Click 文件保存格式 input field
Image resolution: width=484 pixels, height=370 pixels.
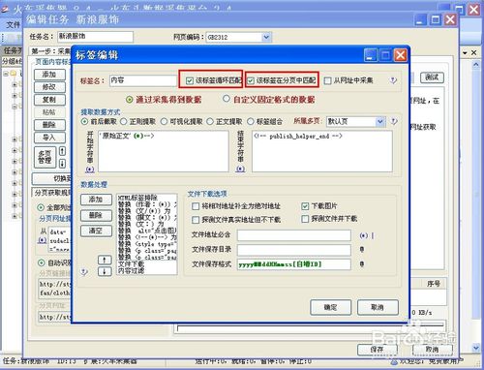coord(294,264)
